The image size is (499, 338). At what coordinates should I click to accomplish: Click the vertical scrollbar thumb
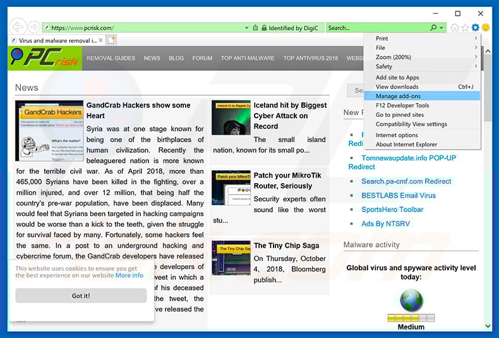[x=488, y=88]
